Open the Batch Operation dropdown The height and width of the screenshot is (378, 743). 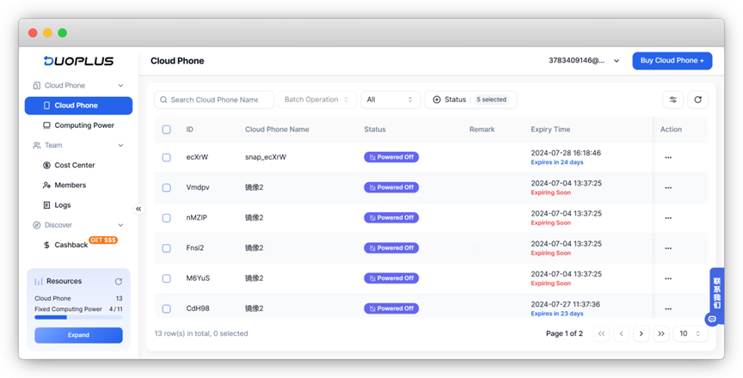coord(316,100)
